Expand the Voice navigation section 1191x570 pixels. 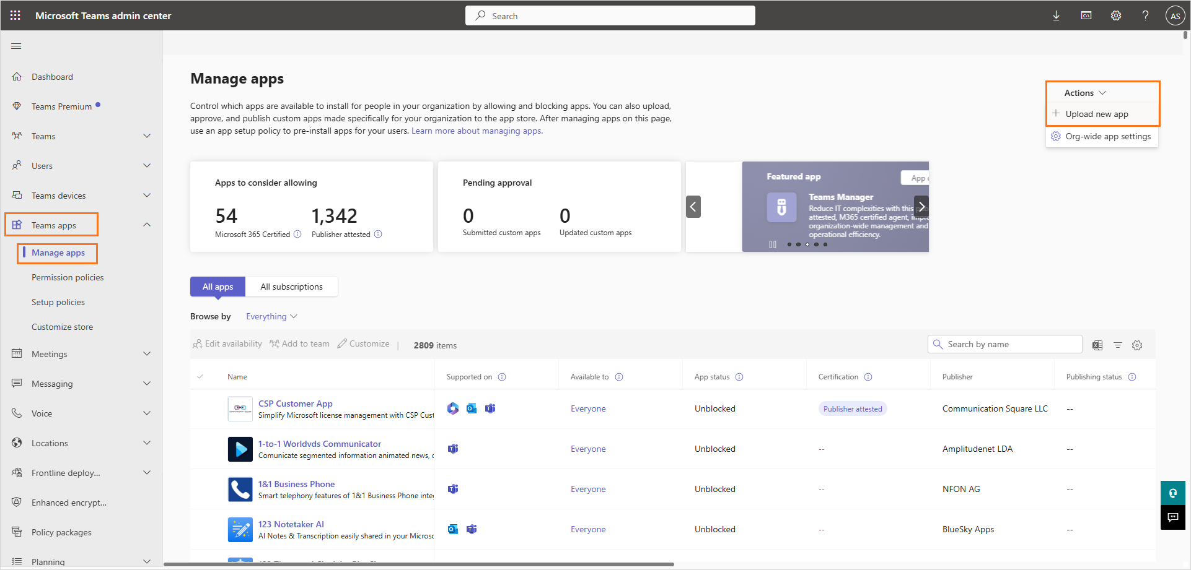coord(147,413)
